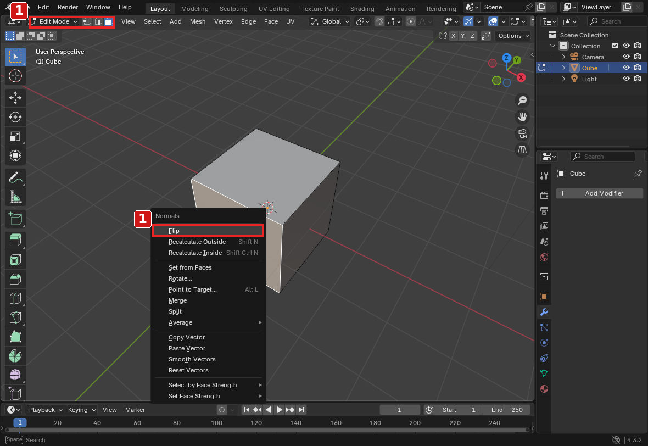Hide the Cube in viewport
The width and height of the screenshot is (648, 446).
[x=626, y=68]
